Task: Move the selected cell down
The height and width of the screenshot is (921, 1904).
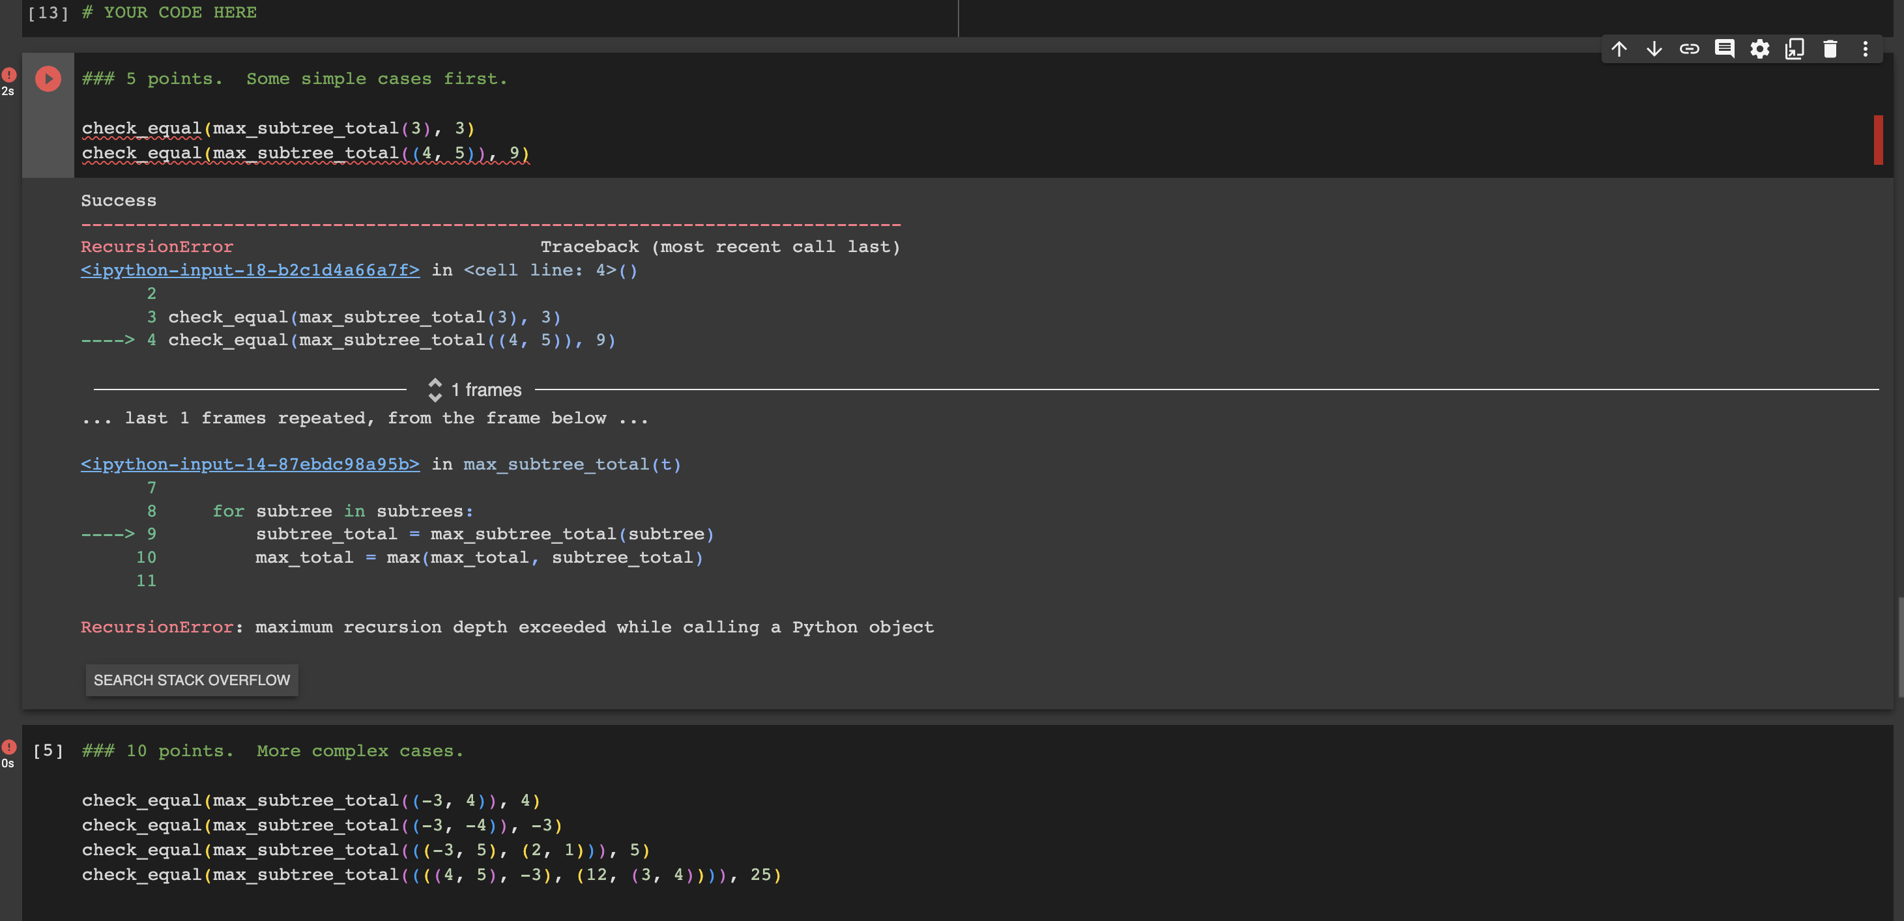Action: pos(1654,49)
